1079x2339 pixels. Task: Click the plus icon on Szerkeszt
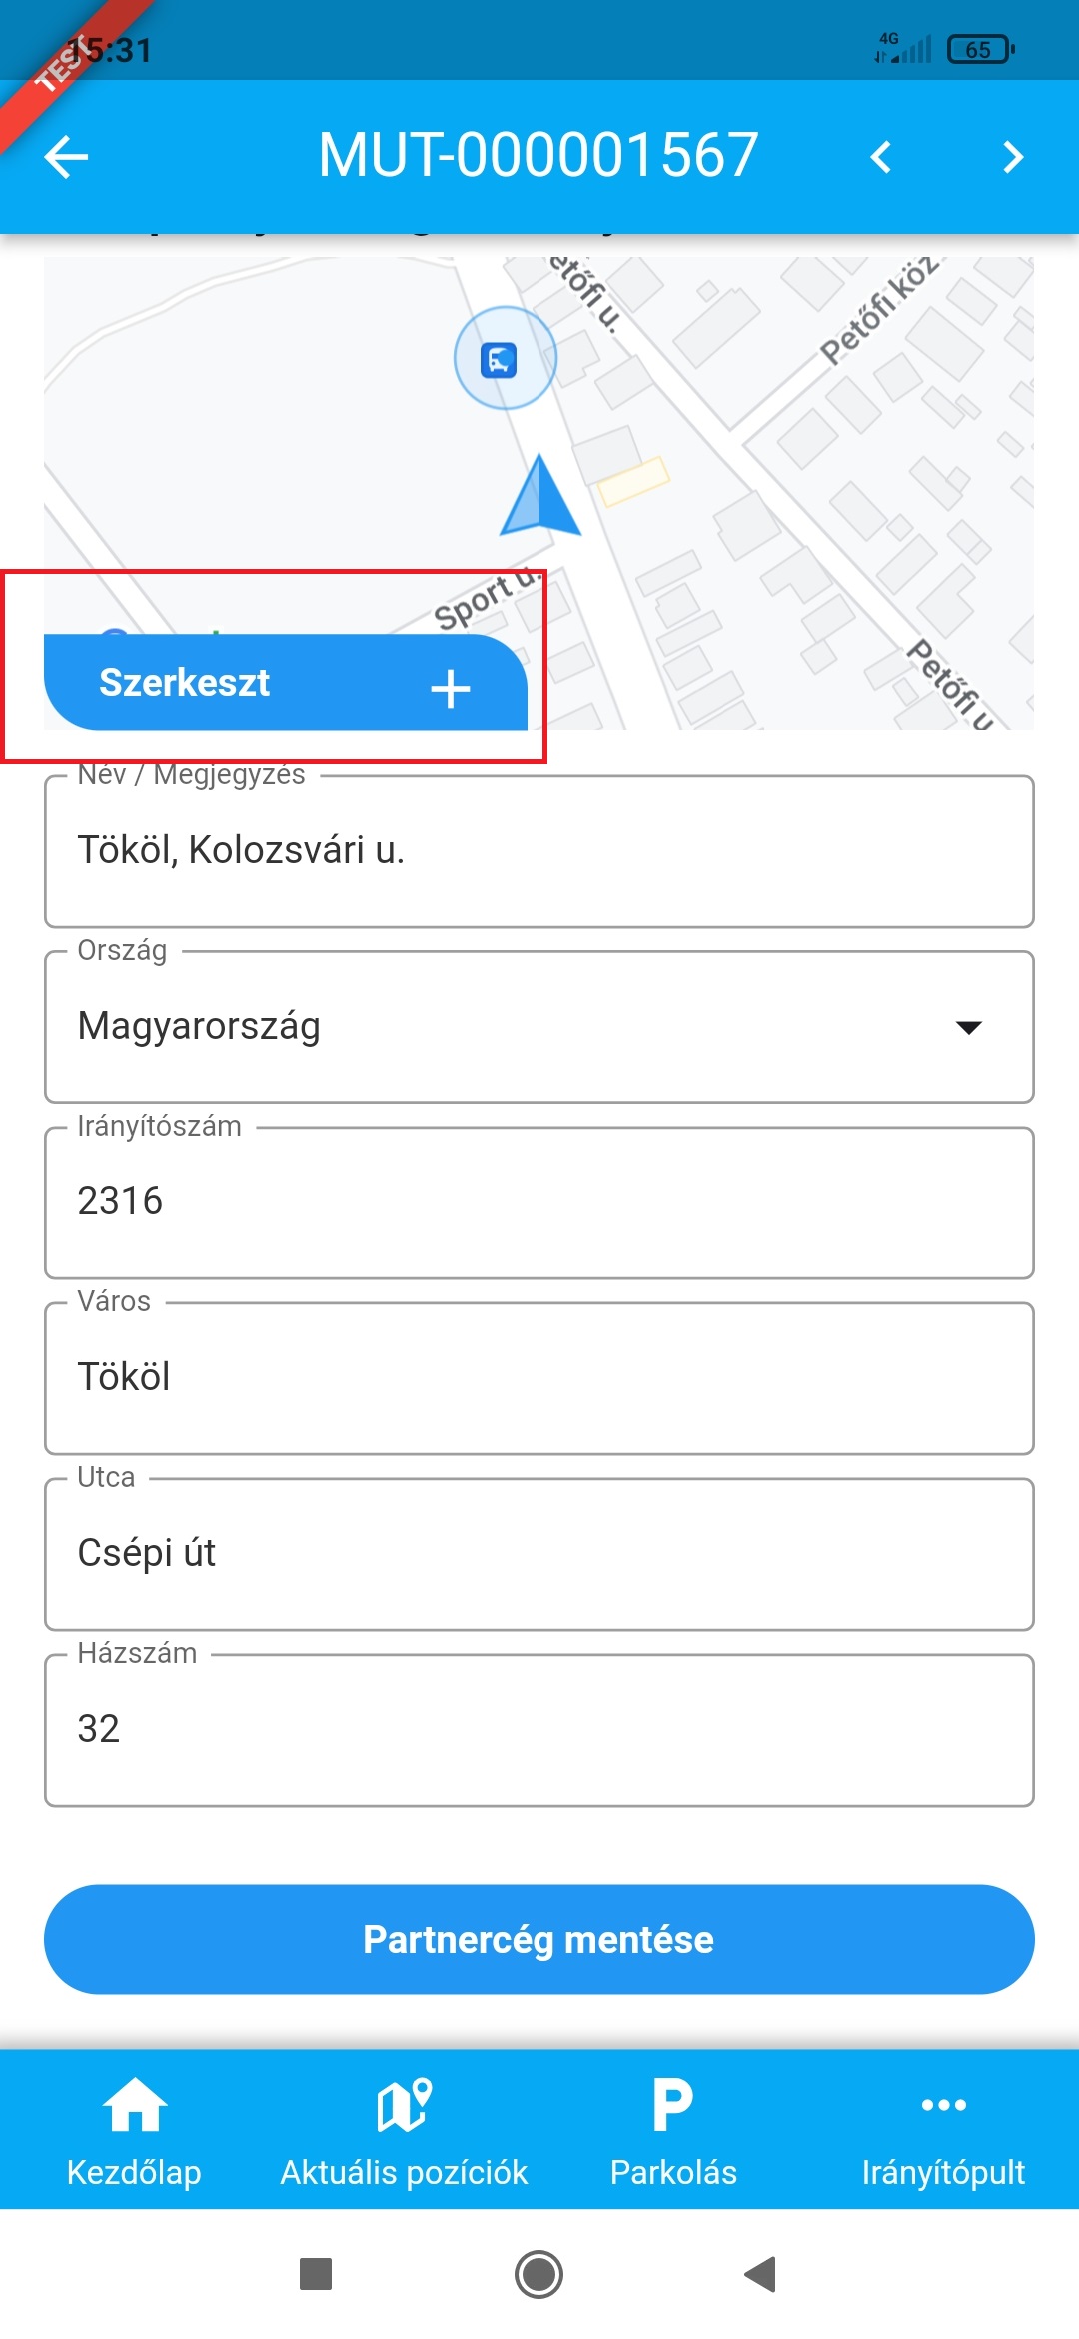[x=451, y=689]
